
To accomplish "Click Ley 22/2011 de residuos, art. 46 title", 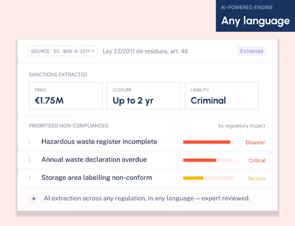I will click(145, 51).
